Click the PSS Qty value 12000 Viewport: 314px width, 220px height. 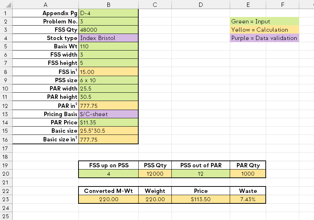155,174
